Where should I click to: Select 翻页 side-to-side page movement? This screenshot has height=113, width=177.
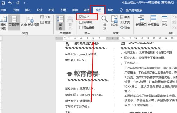click(70, 22)
